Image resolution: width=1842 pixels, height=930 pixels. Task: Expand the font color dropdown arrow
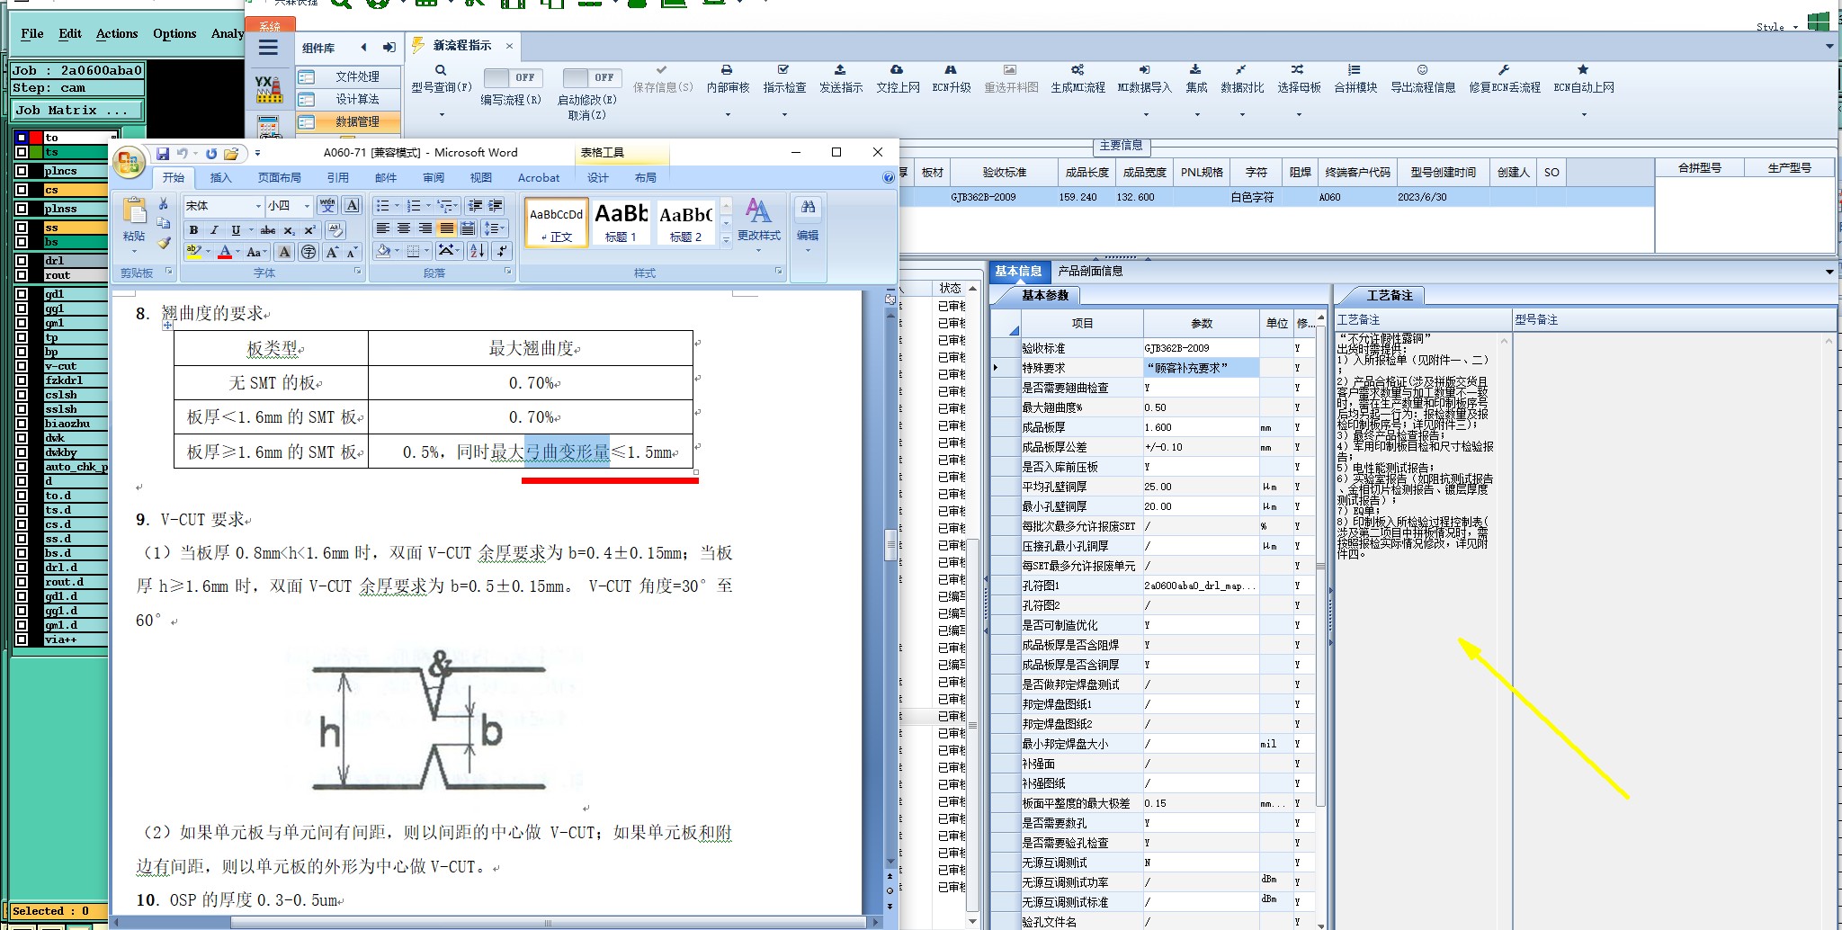238,253
